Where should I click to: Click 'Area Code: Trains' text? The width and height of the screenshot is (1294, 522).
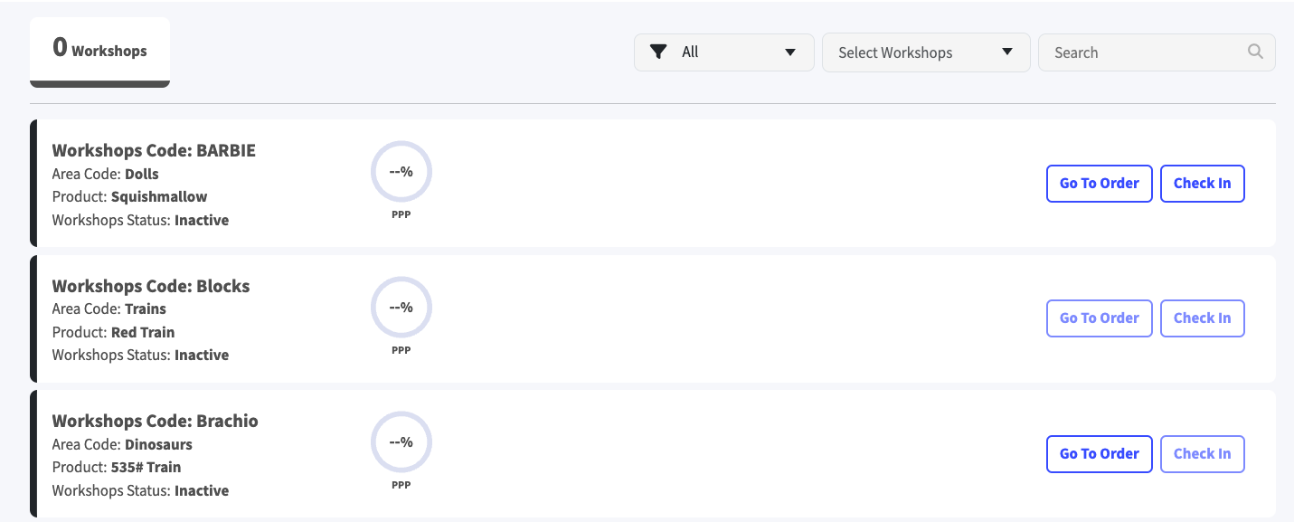109,308
